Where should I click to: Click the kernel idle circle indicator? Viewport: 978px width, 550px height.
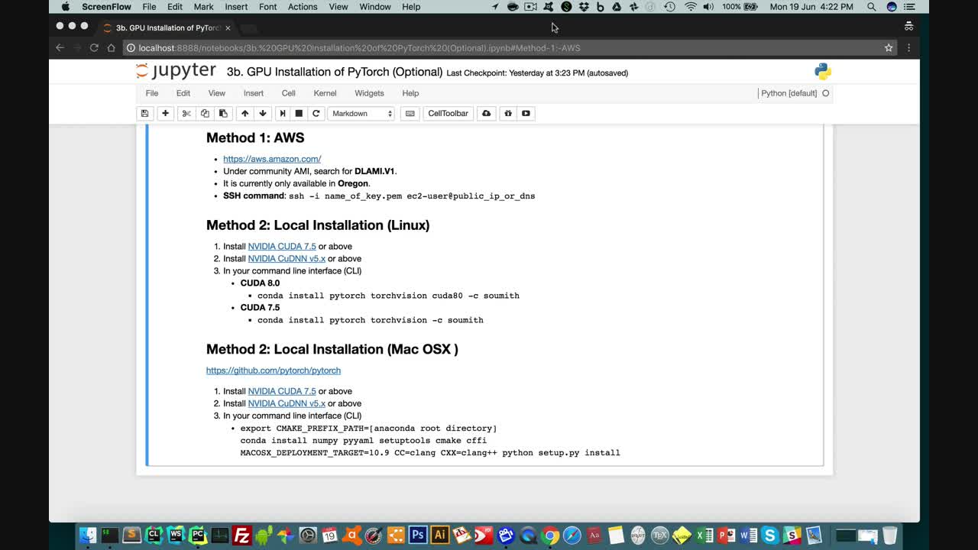click(826, 93)
